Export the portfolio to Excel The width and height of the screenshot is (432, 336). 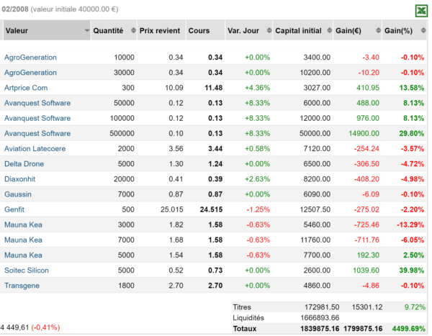coord(421,11)
